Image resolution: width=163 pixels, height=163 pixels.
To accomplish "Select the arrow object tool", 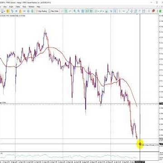I will [x=139, y=11].
